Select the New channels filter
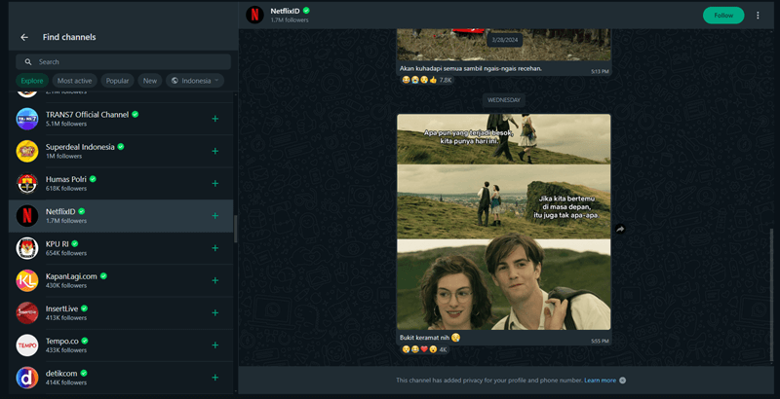The image size is (780, 399). tap(150, 81)
